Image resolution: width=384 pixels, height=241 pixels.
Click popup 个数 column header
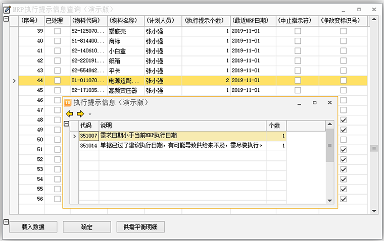tap(276, 126)
